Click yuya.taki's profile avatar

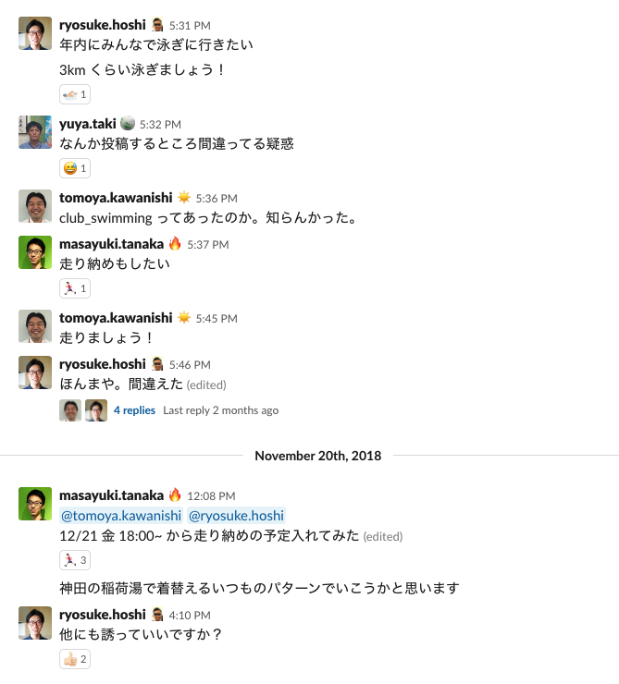pyautogui.click(x=35, y=132)
